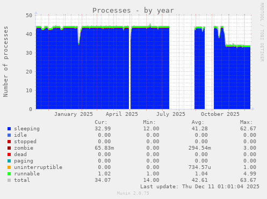Click runnable current value 1.02
This screenshot has width=267, height=199.
(x=104, y=174)
